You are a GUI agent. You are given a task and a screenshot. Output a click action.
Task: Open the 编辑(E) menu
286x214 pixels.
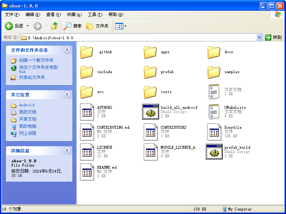33,15
